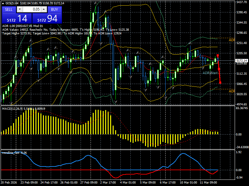Viewport: 249px width, 186px height.
Task: Click the 5205.50 price scale label
Action: [x=242, y=53]
